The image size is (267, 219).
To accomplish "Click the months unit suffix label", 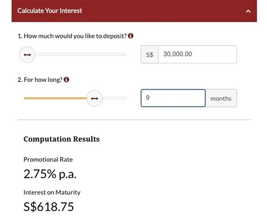I will pyautogui.click(x=221, y=98).
